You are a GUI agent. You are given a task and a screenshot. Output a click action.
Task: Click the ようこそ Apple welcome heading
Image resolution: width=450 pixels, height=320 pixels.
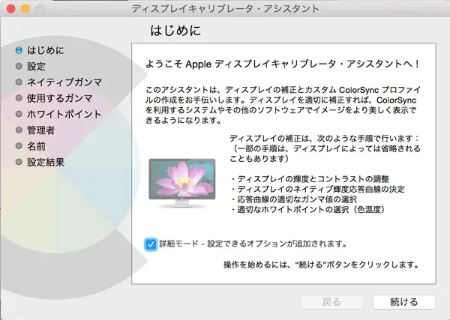point(283,64)
